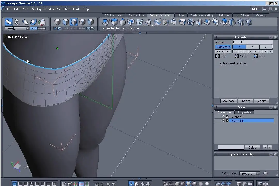Open the File menu
The image size is (279, 186).
click(10, 9)
